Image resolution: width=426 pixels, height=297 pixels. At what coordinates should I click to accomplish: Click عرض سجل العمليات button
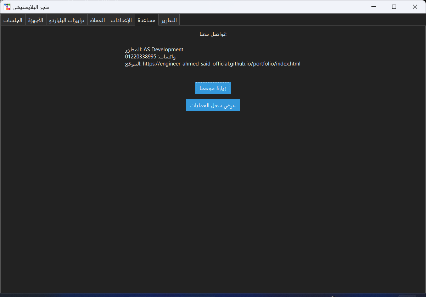point(213,105)
